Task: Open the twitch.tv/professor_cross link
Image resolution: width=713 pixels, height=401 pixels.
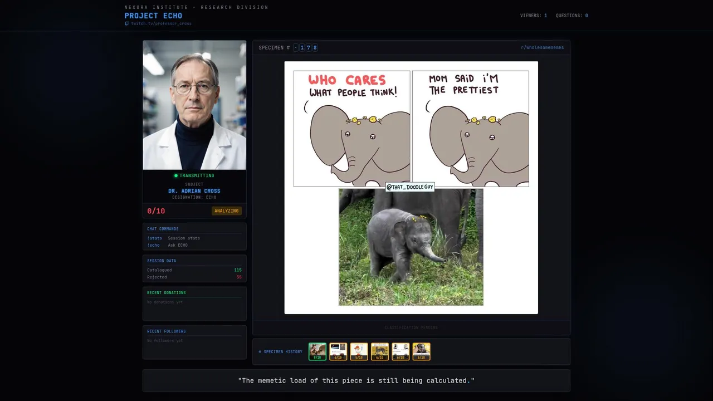Action: tap(161, 23)
